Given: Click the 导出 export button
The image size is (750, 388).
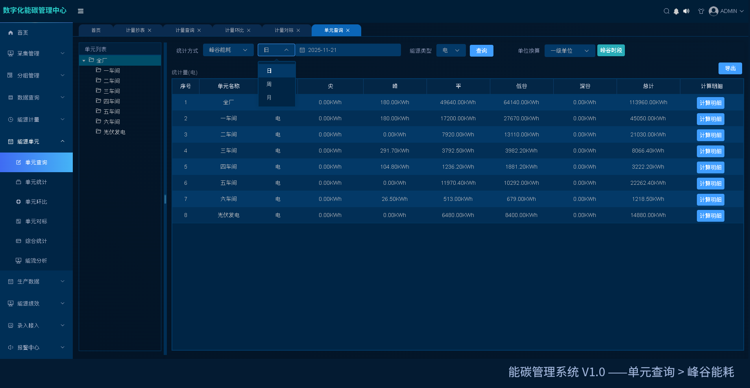Looking at the screenshot, I should tap(730, 68).
